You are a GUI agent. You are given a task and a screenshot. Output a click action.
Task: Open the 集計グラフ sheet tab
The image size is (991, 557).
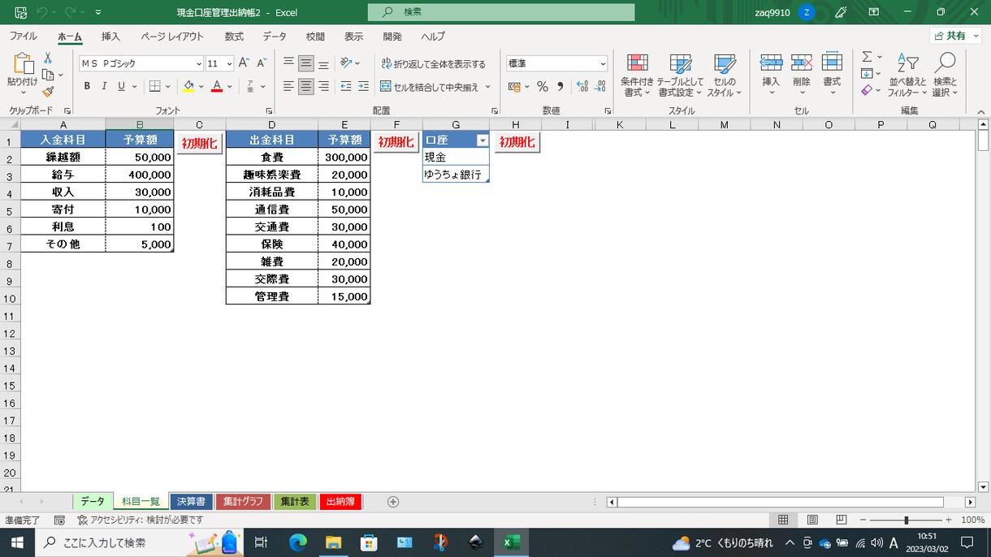243,502
